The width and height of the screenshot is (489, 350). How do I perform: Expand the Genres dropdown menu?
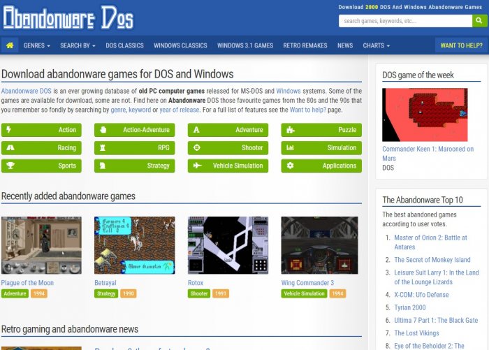click(x=36, y=45)
